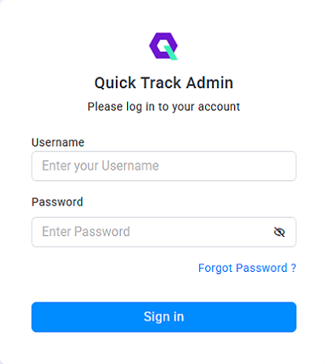Screen dimensions: 324x364
Task: Click the Quick Track hexagon logo
Action: 164,46
